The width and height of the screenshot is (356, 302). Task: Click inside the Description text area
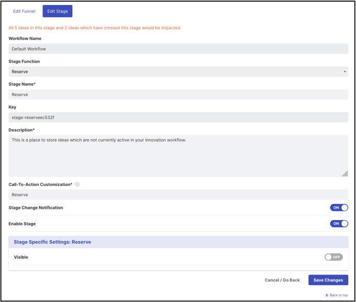pyautogui.click(x=178, y=156)
